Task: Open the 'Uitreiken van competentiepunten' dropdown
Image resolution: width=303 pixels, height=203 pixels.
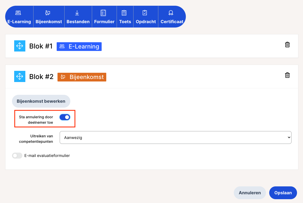Action: (175, 138)
